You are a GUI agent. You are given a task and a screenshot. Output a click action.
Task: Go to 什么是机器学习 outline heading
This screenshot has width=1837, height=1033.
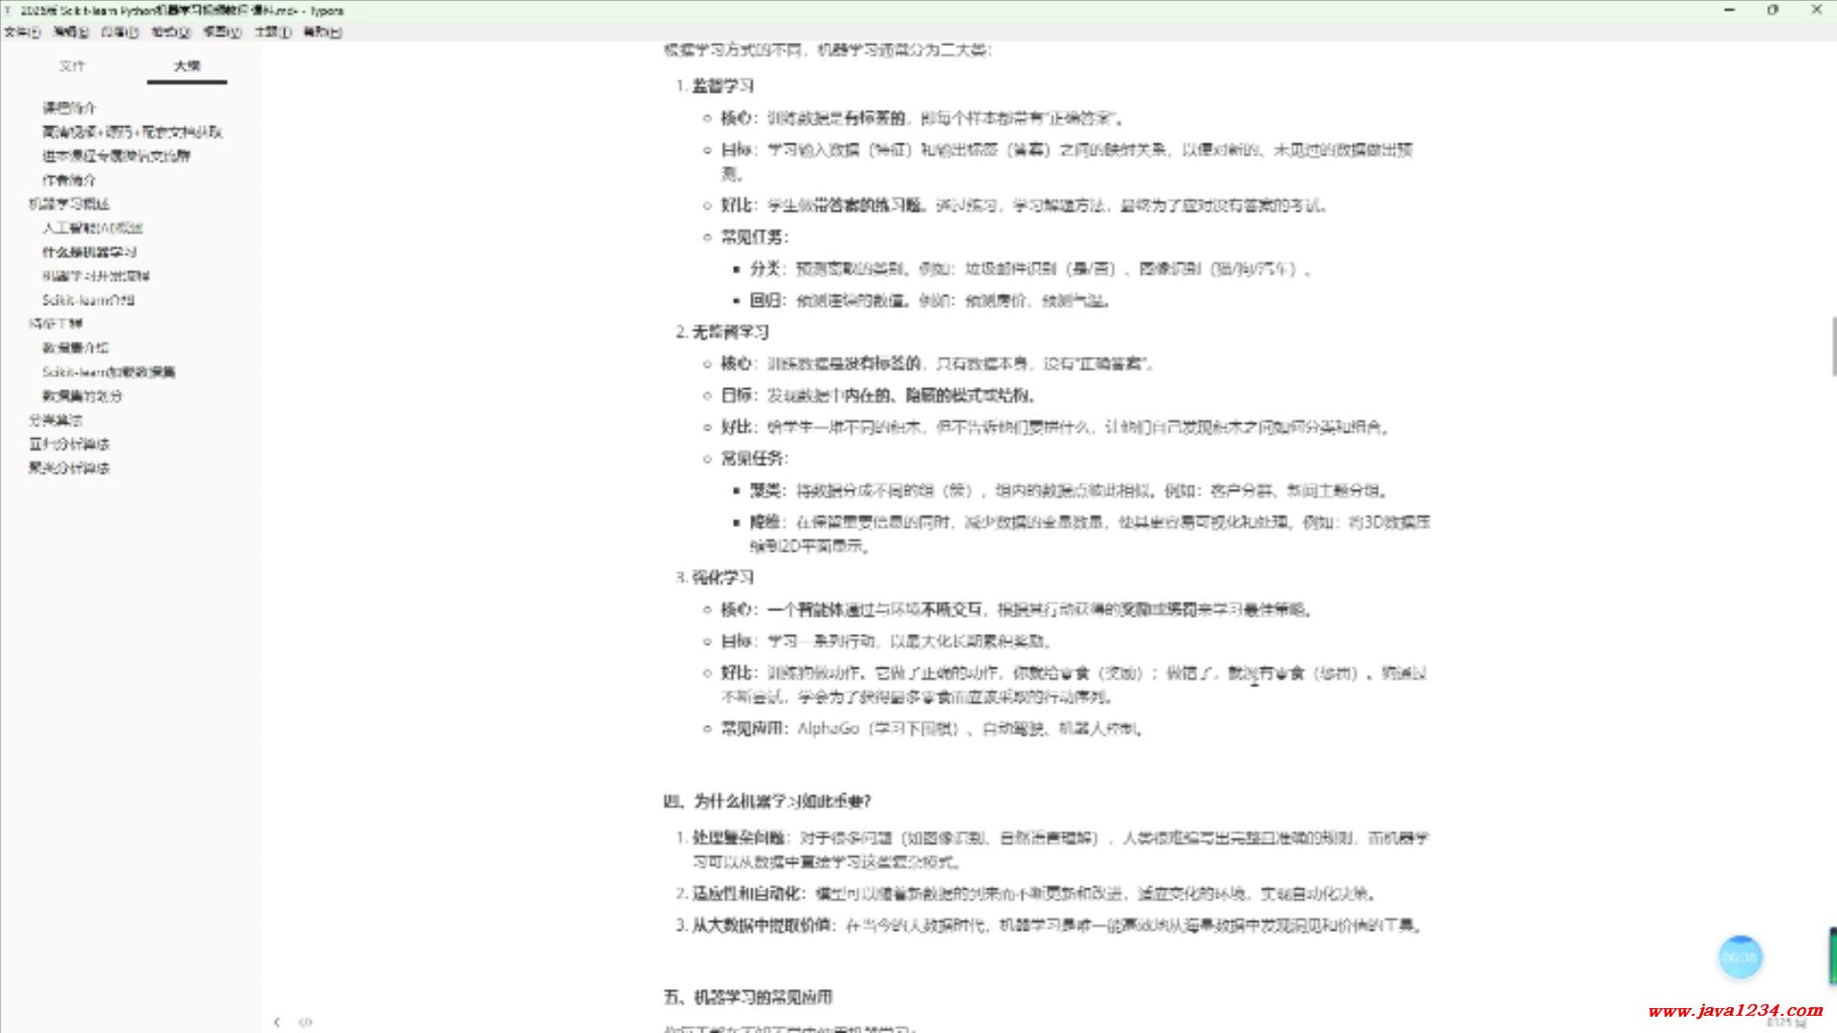(89, 252)
